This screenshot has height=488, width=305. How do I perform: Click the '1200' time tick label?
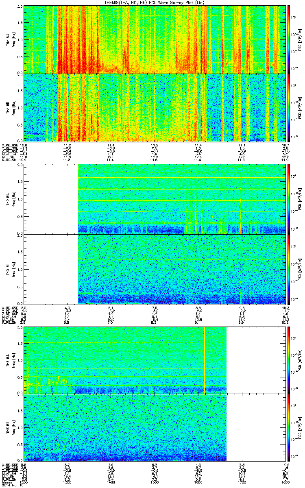[24, 482]
